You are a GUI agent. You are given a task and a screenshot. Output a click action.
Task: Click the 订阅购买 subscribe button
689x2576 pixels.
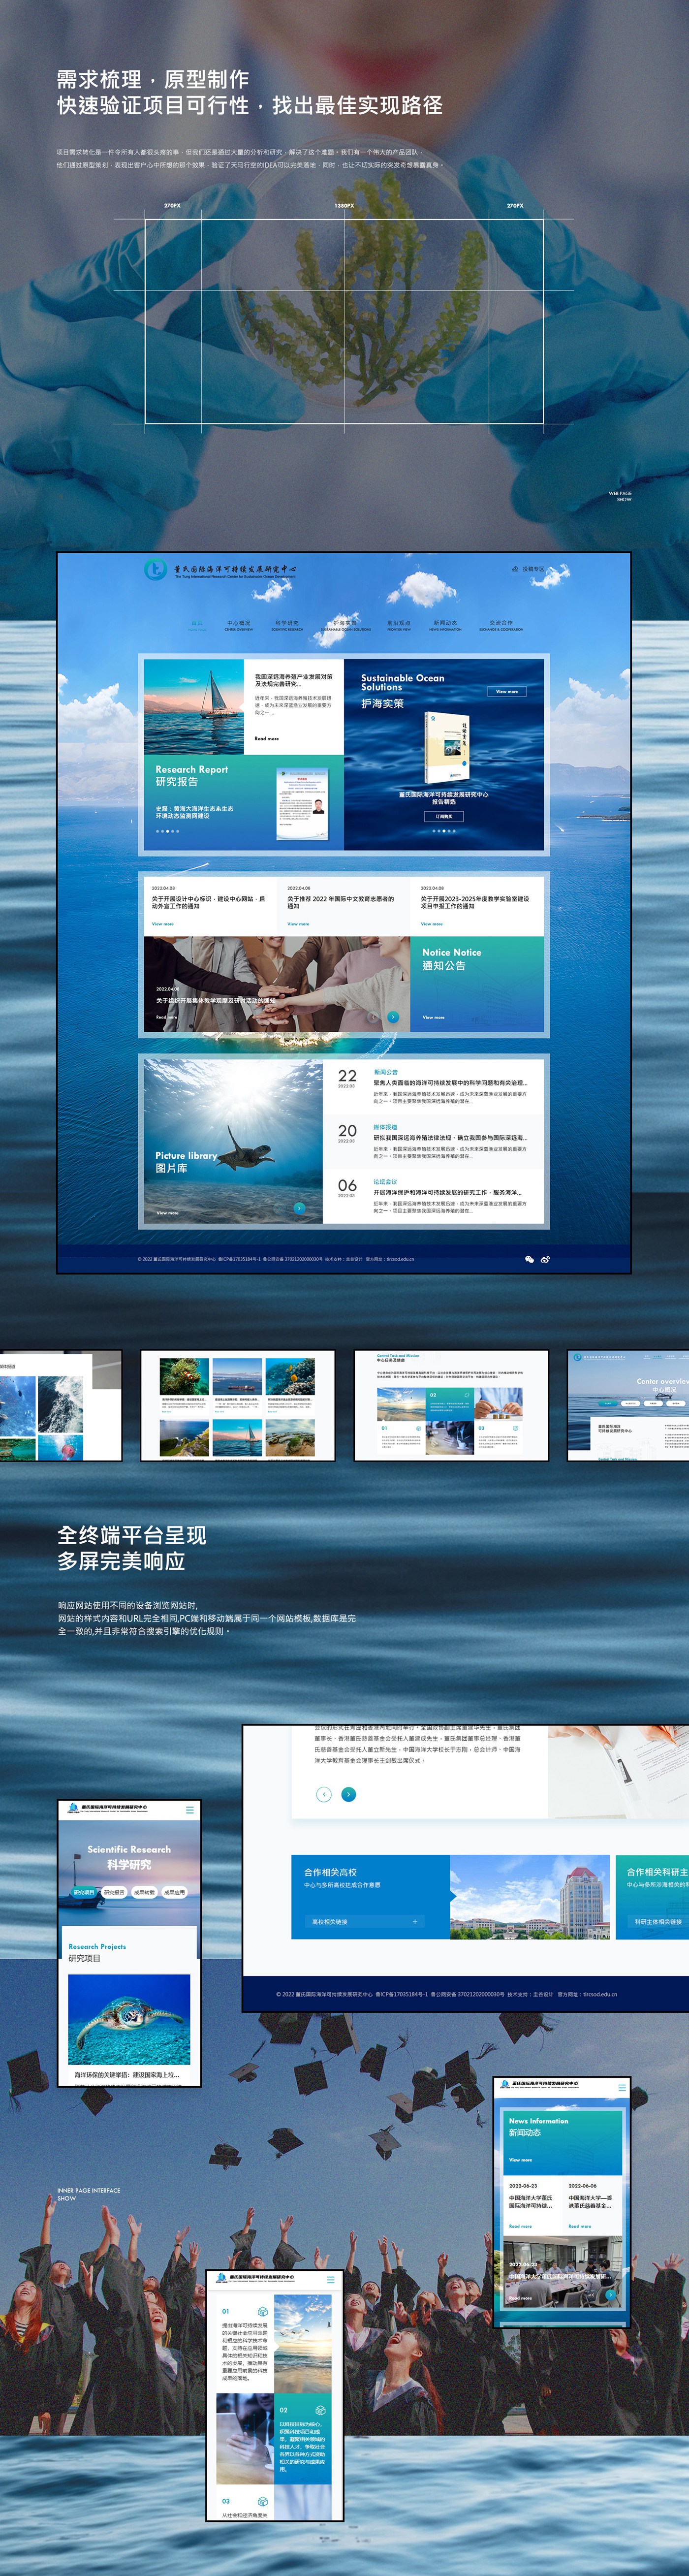444,816
